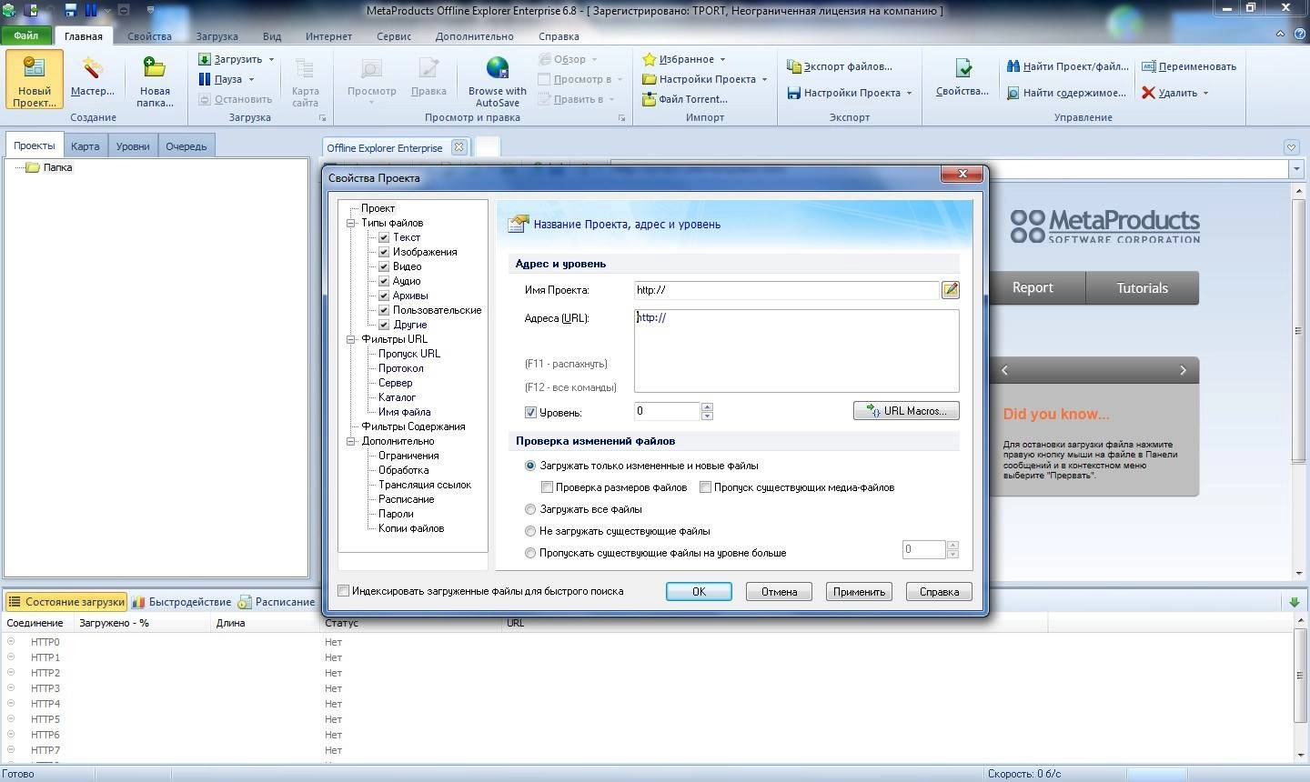Click the red Удалить icon
This screenshot has height=782, width=1310.
point(1148,93)
